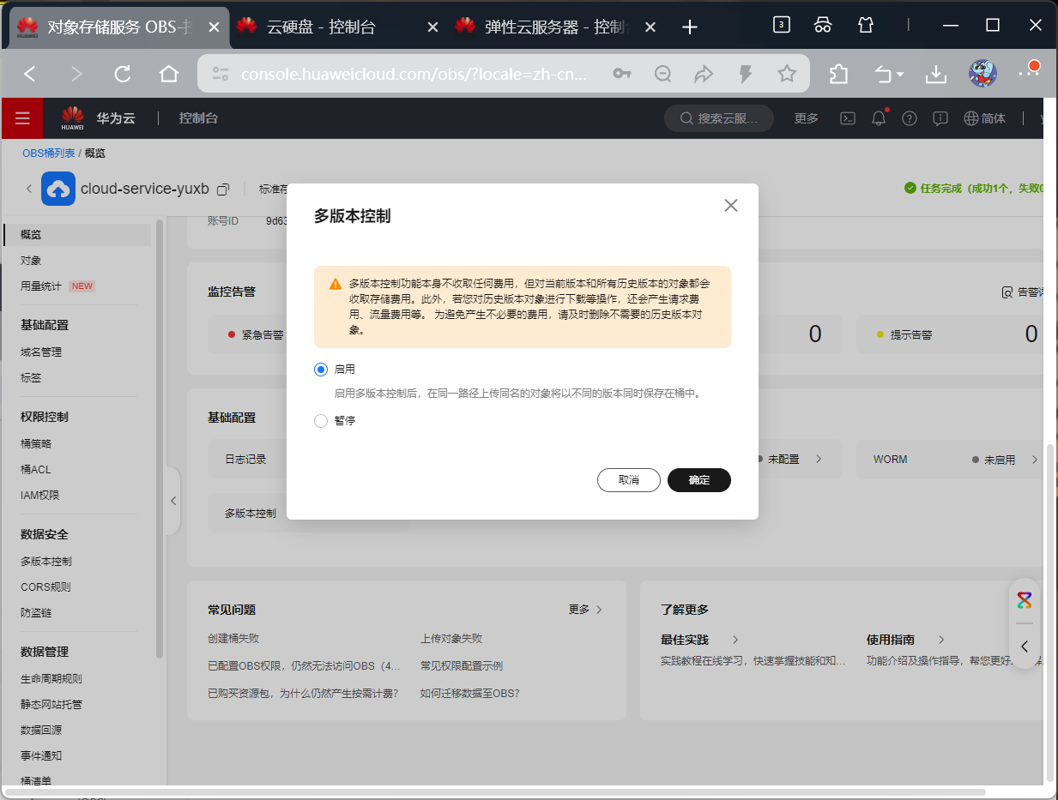Viewport: 1058px width, 800px height.
Task: Click the 搜索云服务 search box
Action: click(x=719, y=118)
